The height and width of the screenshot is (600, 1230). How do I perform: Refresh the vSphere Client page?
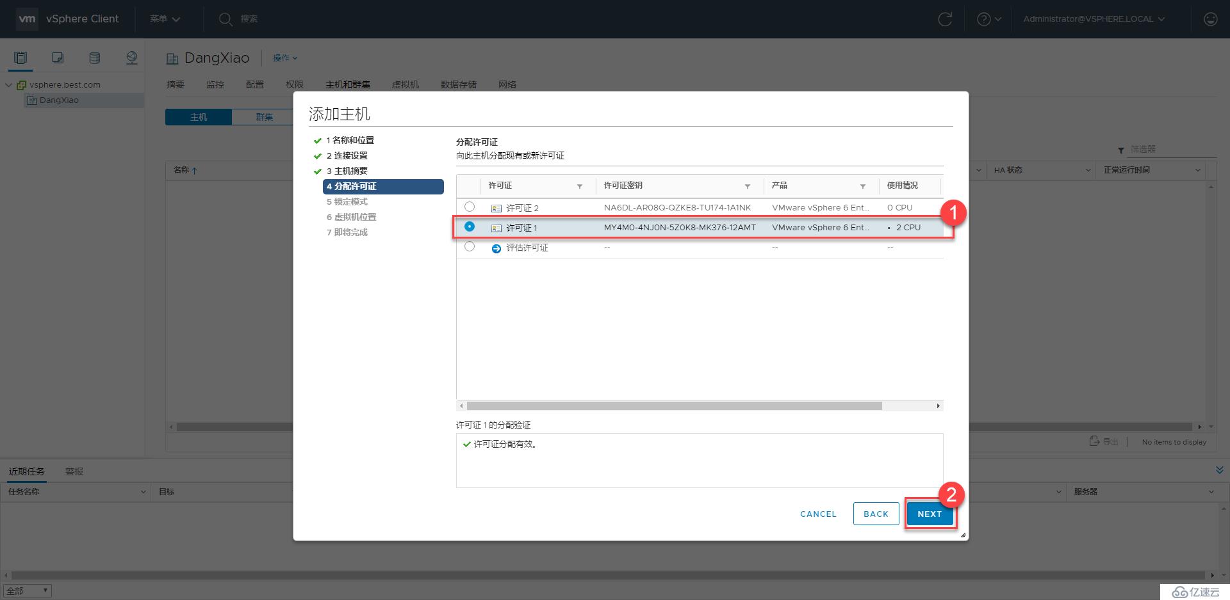pos(945,19)
